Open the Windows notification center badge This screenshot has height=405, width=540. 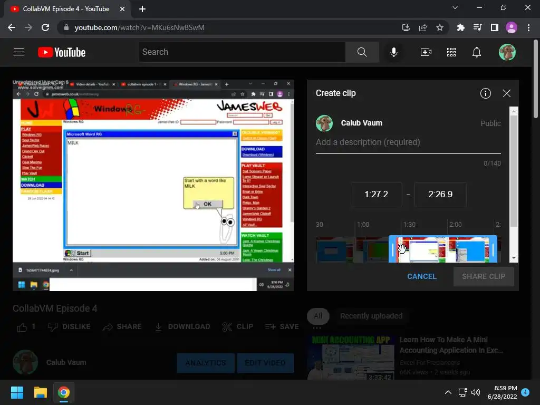[x=525, y=392]
